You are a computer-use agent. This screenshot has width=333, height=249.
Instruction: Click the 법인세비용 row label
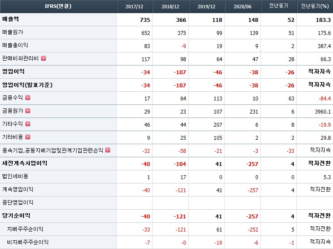pos(15,176)
